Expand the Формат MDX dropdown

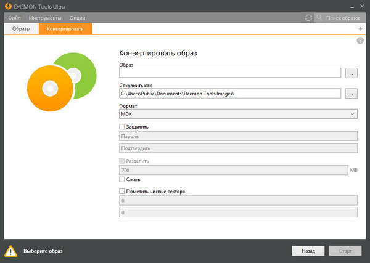(237, 114)
